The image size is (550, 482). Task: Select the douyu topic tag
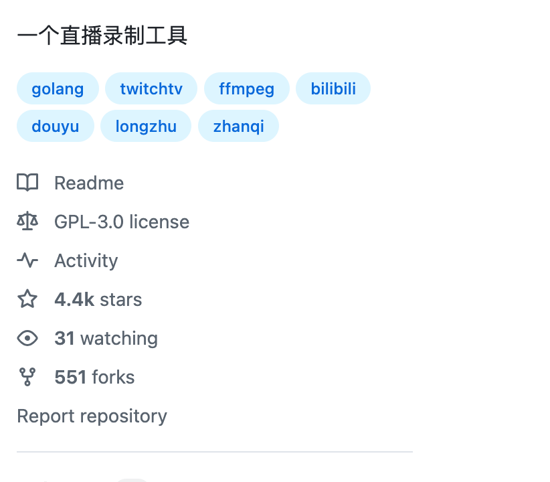tap(56, 126)
